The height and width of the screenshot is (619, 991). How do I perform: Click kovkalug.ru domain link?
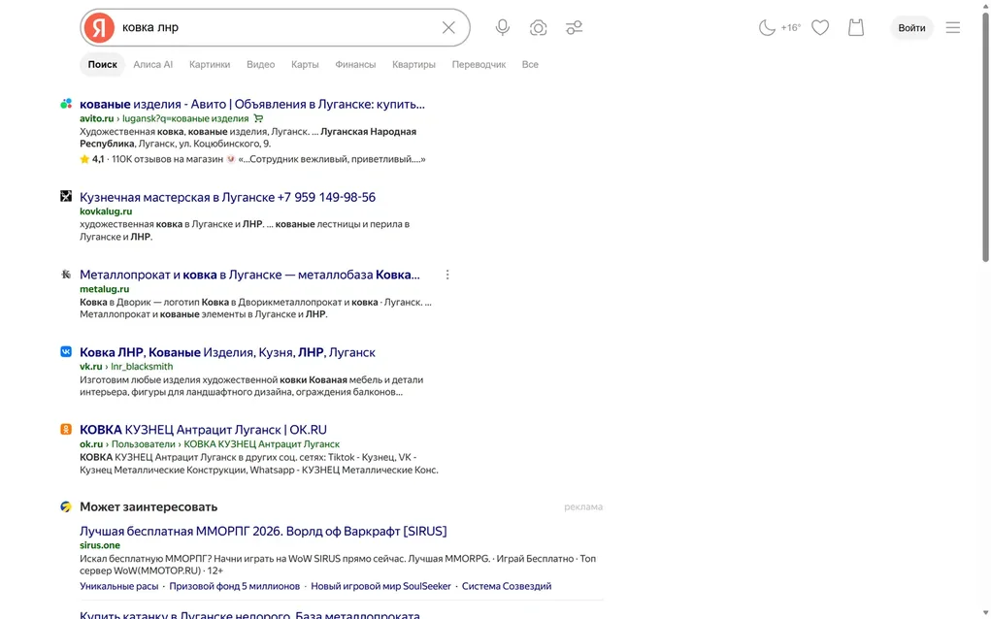tap(106, 211)
